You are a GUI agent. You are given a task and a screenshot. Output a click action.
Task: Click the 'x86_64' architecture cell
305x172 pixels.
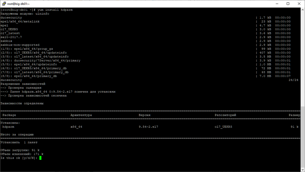(76, 127)
